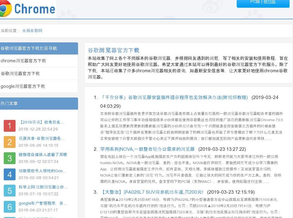Click the Chrome logo icon
293x218 pixels.
click(x=5, y=8)
